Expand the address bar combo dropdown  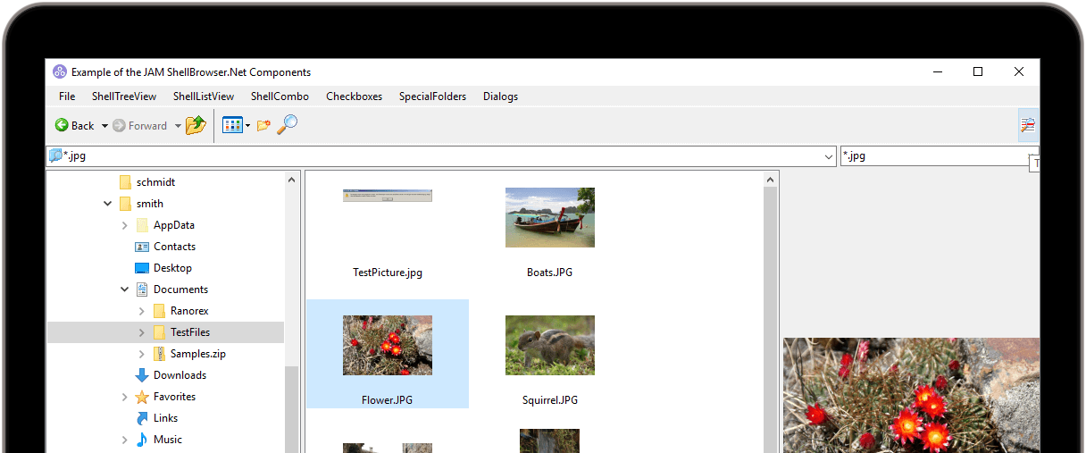click(x=830, y=156)
